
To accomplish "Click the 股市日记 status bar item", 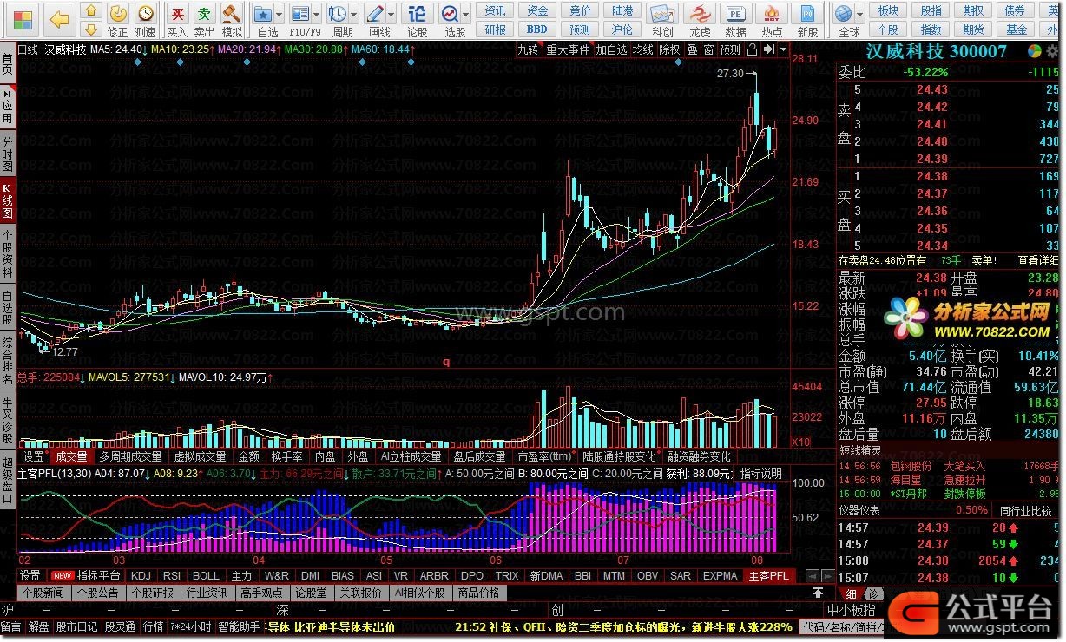I will click(76, 627).
